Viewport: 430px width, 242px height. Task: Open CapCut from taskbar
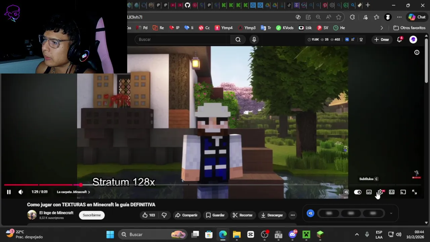(251, 234)
